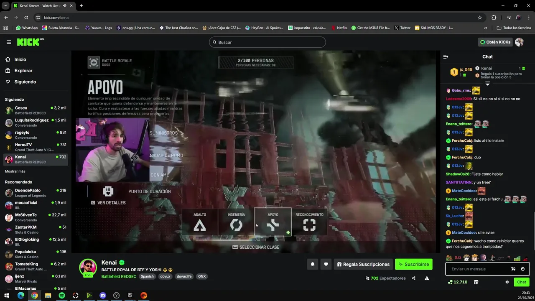Open rageylo's channel in the sidebar
Image resolution: width=535 pixels, height=301 pixels.
point(36,135)
